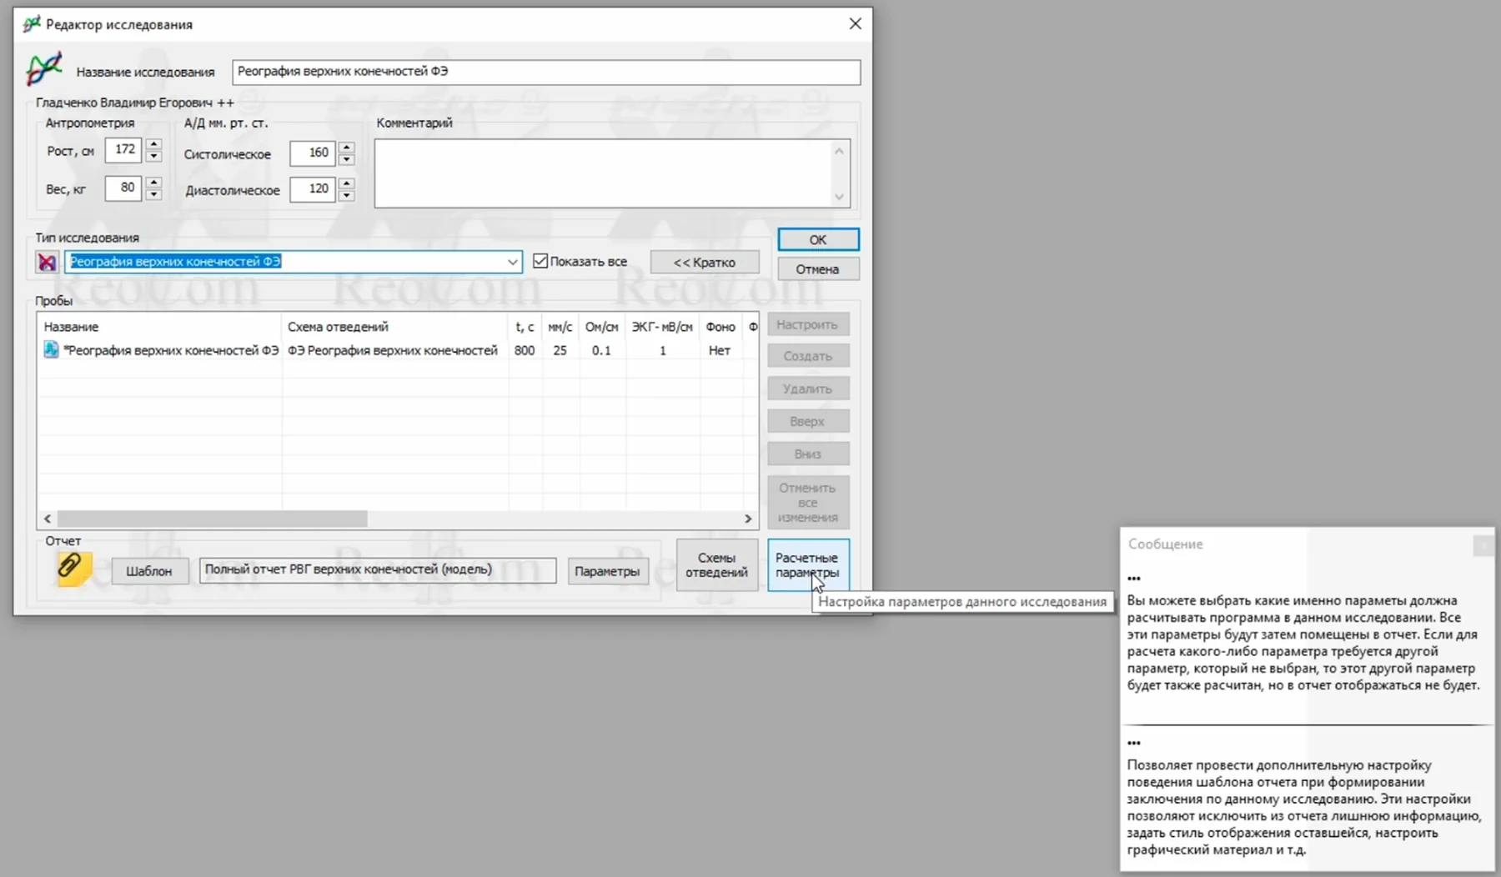This screenshot has height=877, width=1501.
Task: Click the Настроить button
Action: coord(808,324)
